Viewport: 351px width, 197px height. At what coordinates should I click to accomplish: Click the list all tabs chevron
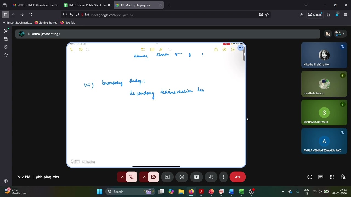[306, 5]
